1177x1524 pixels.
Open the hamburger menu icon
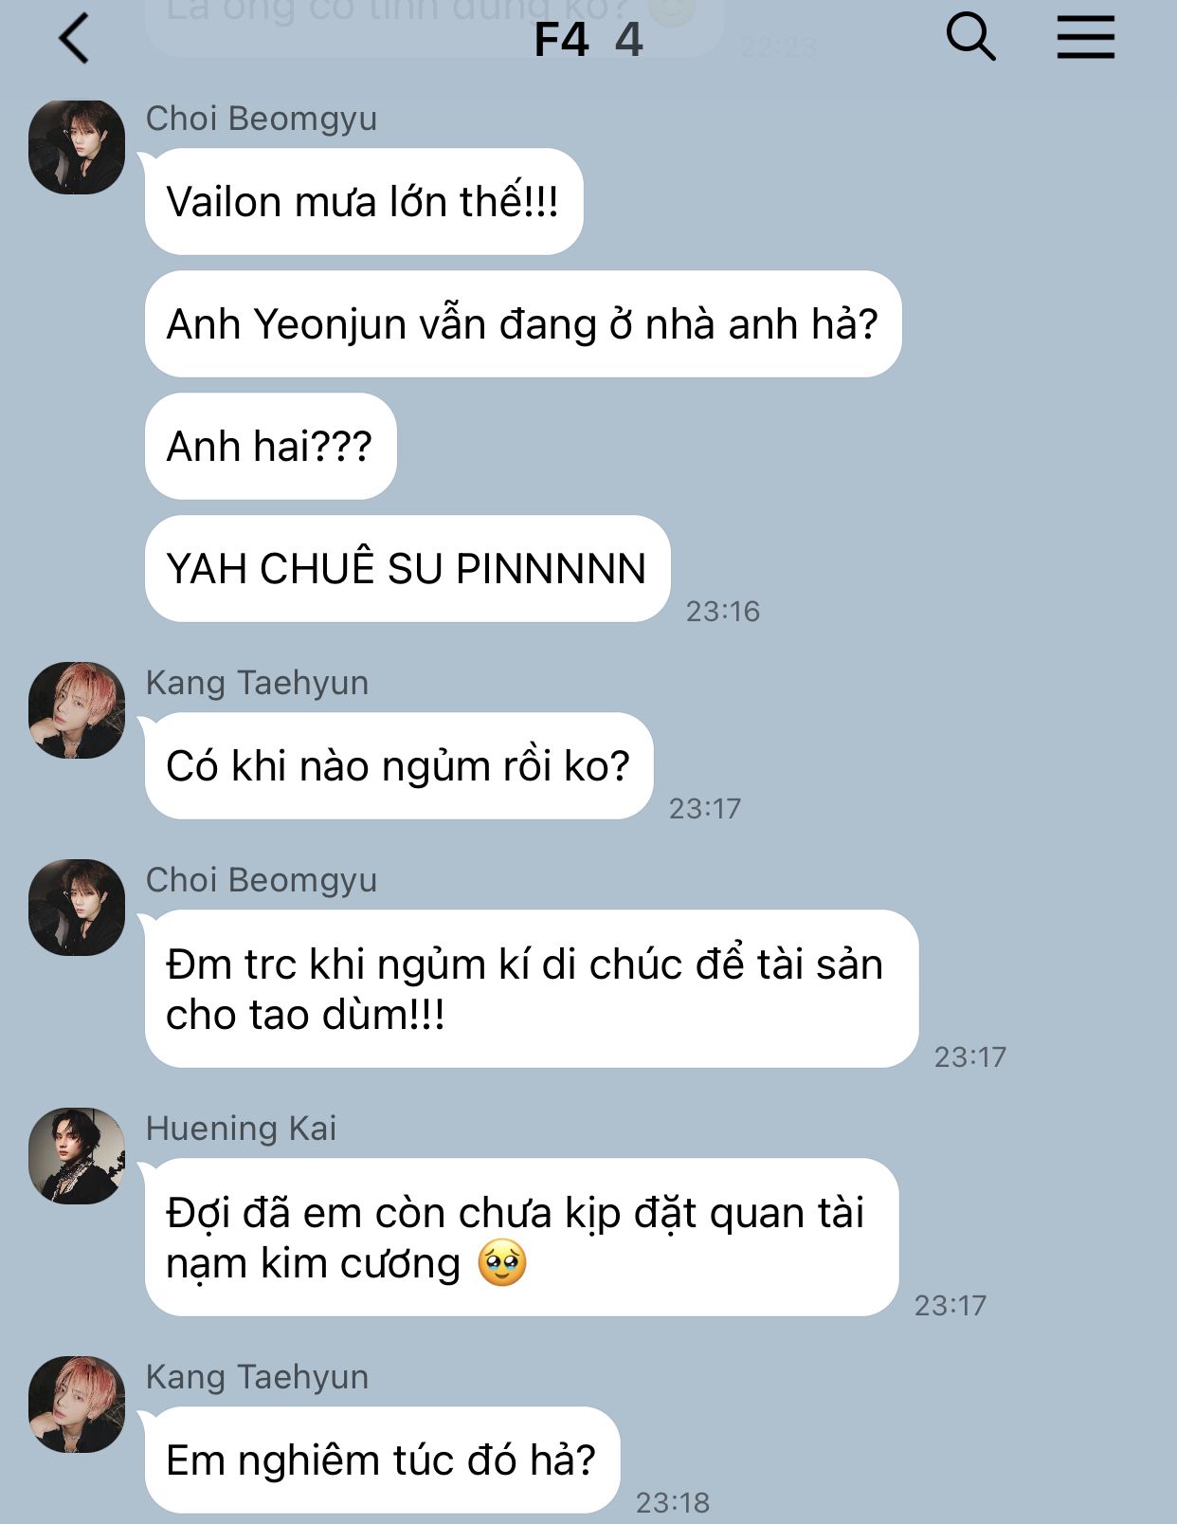(x=1085, y=38)
